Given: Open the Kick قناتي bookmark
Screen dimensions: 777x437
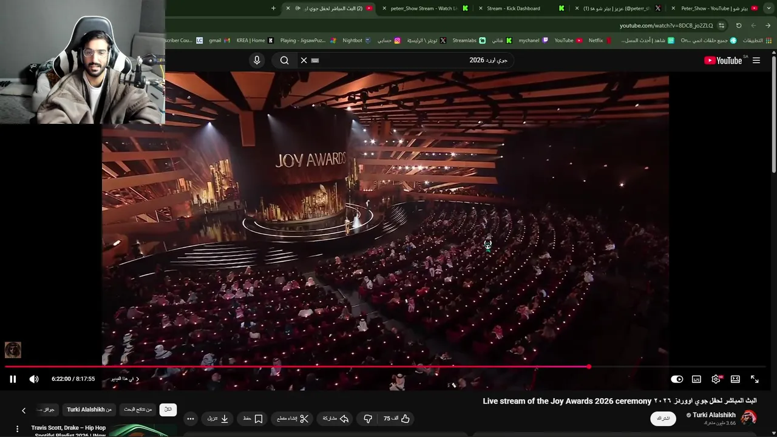Looking at the screenshot, I should 501,40.
